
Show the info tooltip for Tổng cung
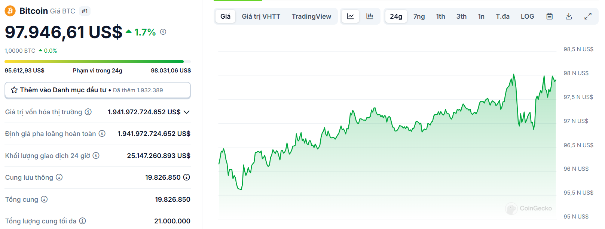point(44,199)
